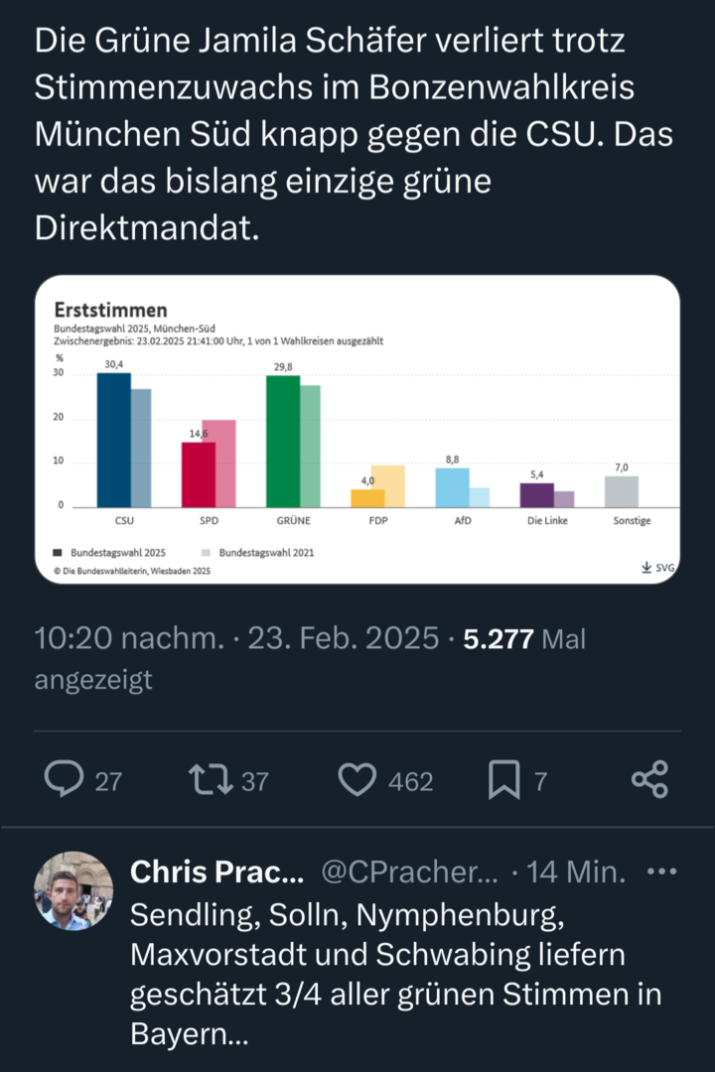Click the dark blue CSU 2025 bar

coord(113,441)
